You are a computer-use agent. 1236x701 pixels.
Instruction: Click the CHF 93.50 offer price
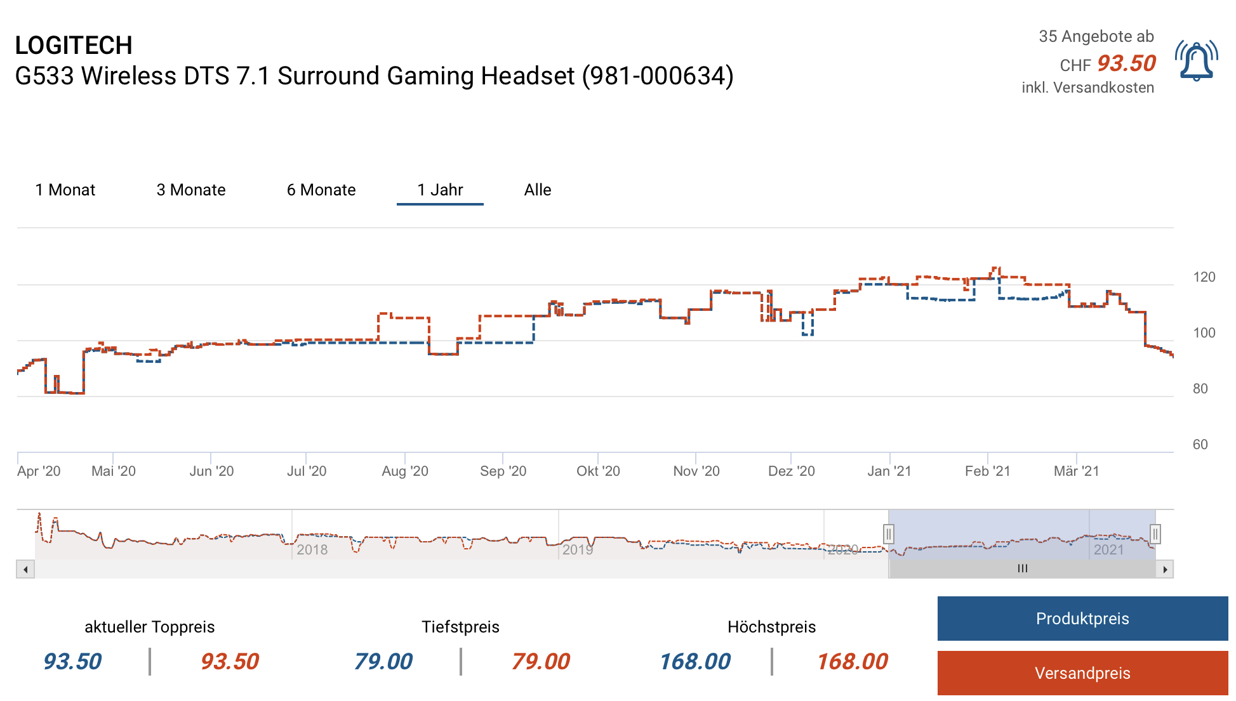[1126, 63]
